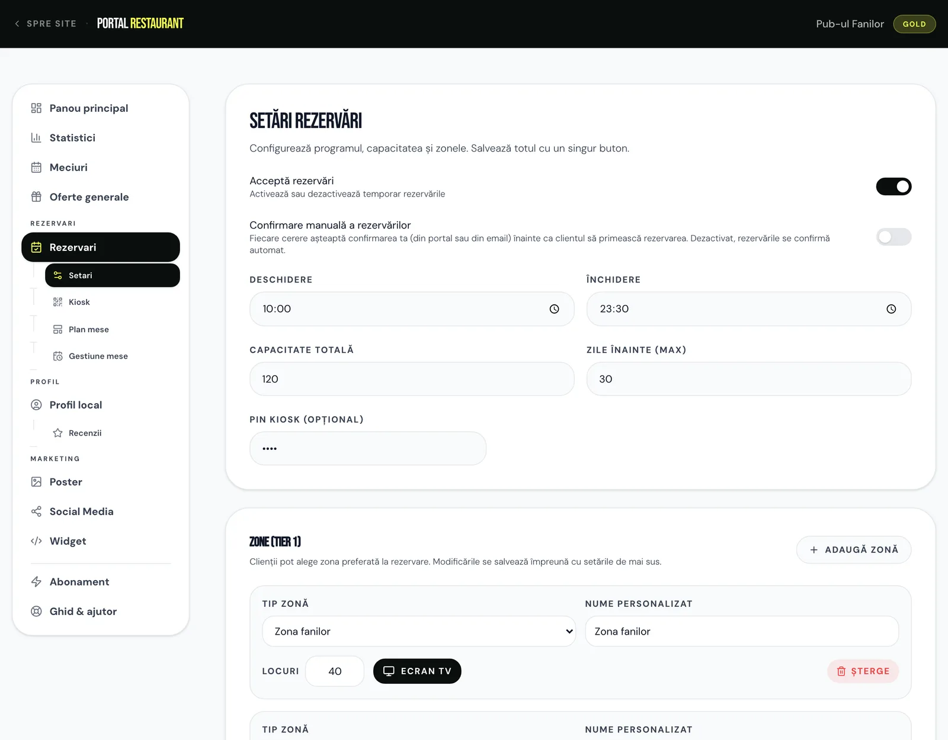The height and width of the screenshot is (740, 948).
Task: Click the Închidere time field 23:30
Action: point(749,309)
